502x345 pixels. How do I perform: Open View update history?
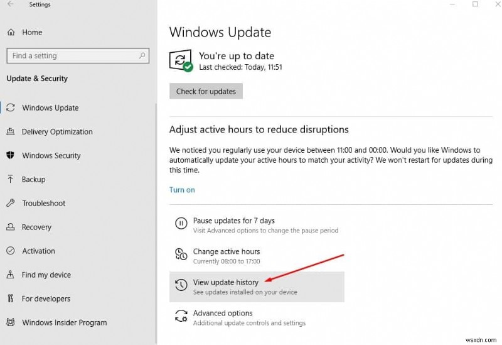click(257, 287)
